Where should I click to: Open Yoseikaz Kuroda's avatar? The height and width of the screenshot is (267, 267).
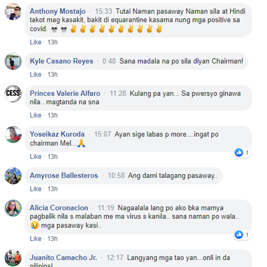pos(13,134)
